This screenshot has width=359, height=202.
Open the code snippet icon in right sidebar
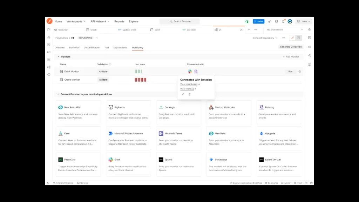pyautogui.click(x=310, y=47)
